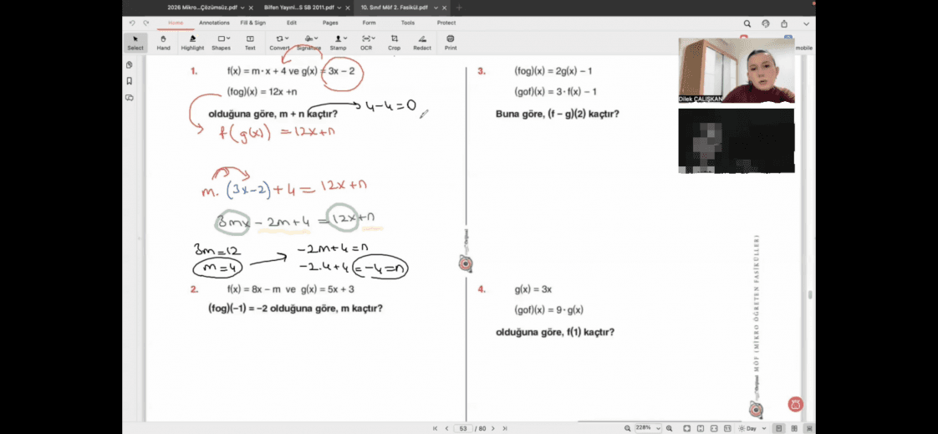Go to the previous page
The width and height of the screenshot is (938, 434).
tap(446, 429)
